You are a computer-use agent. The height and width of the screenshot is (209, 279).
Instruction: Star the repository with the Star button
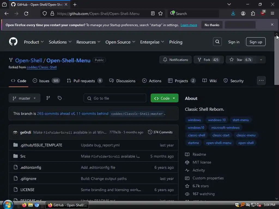point(241,60)
